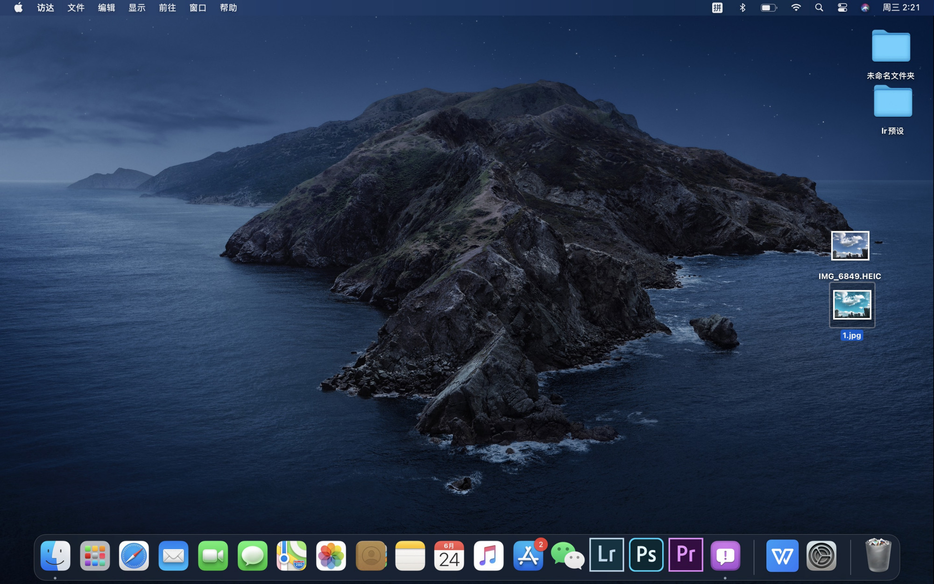Select the 未命名文件夹 folder on desktop

(891, 46)
